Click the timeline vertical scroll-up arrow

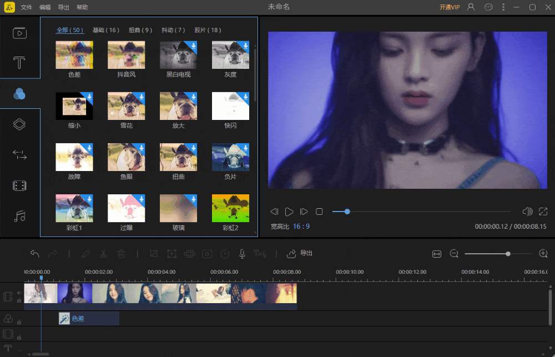tap(550, 286)
